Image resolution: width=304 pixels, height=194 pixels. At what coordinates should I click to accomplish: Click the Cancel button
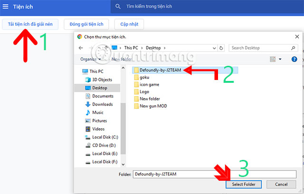[x=284, y=184]
